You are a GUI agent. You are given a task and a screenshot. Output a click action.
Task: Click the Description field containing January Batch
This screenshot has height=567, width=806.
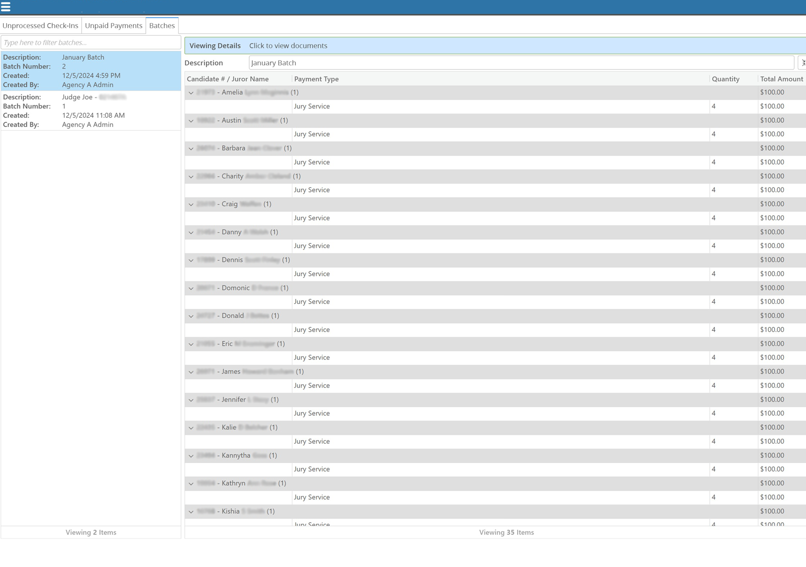[521, 63]
